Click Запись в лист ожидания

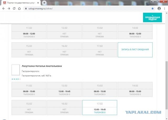tap(135, 50)
